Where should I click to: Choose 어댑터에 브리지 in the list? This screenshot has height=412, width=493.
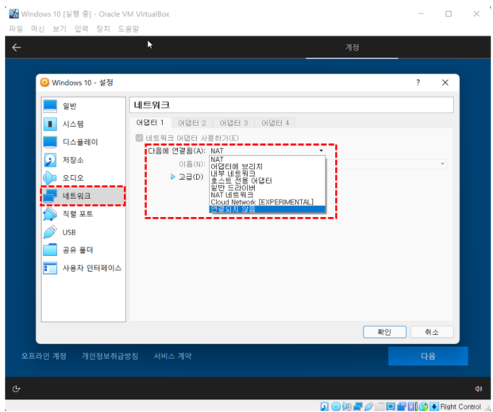tap(268, 166)
